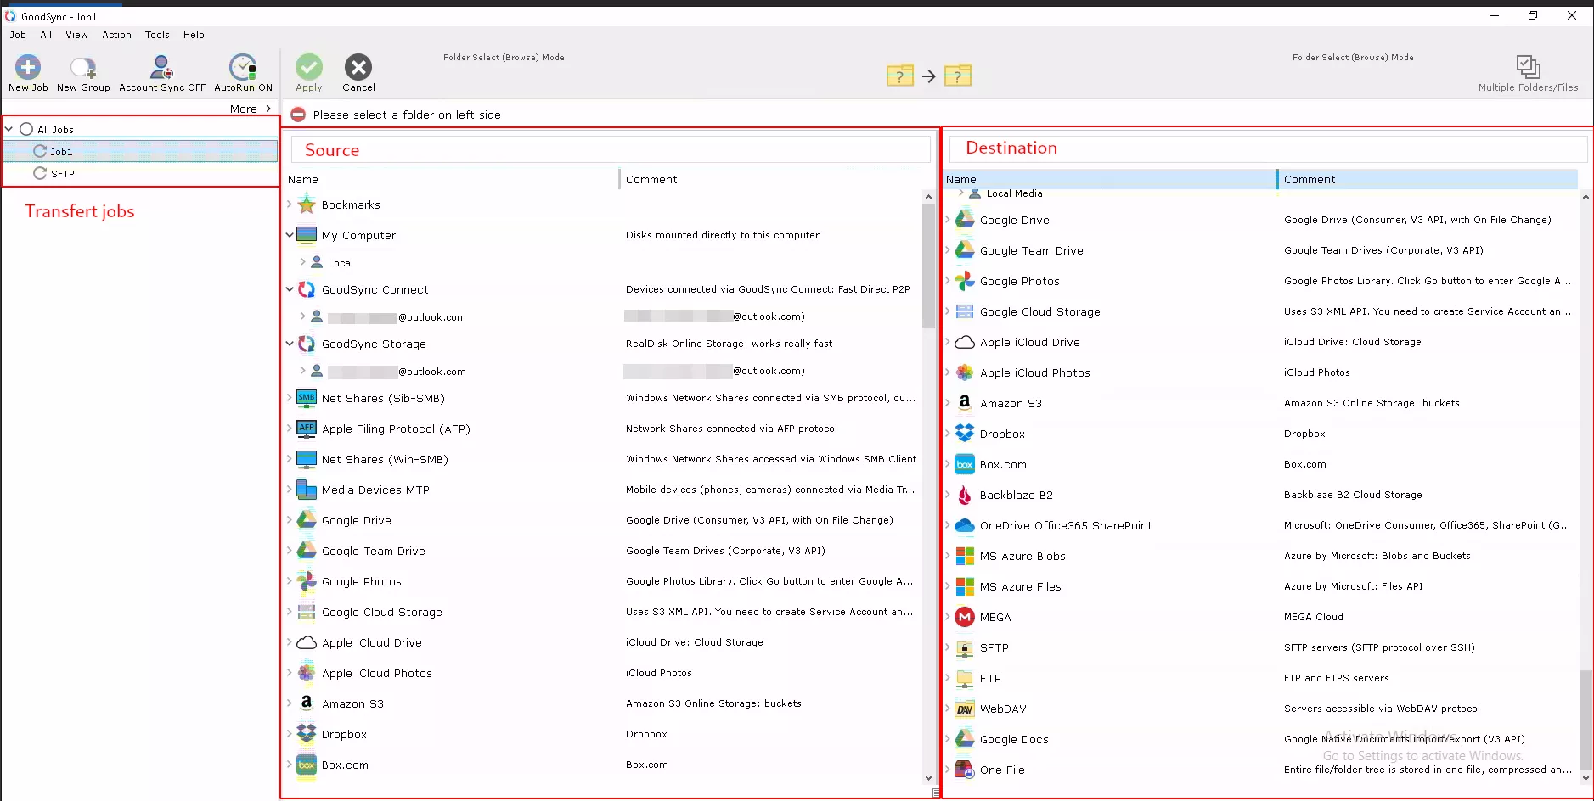Click Apple Filing Protocol (AFP) icon
This screenshot has height=801, width=1594.
[x=307, y=429]
